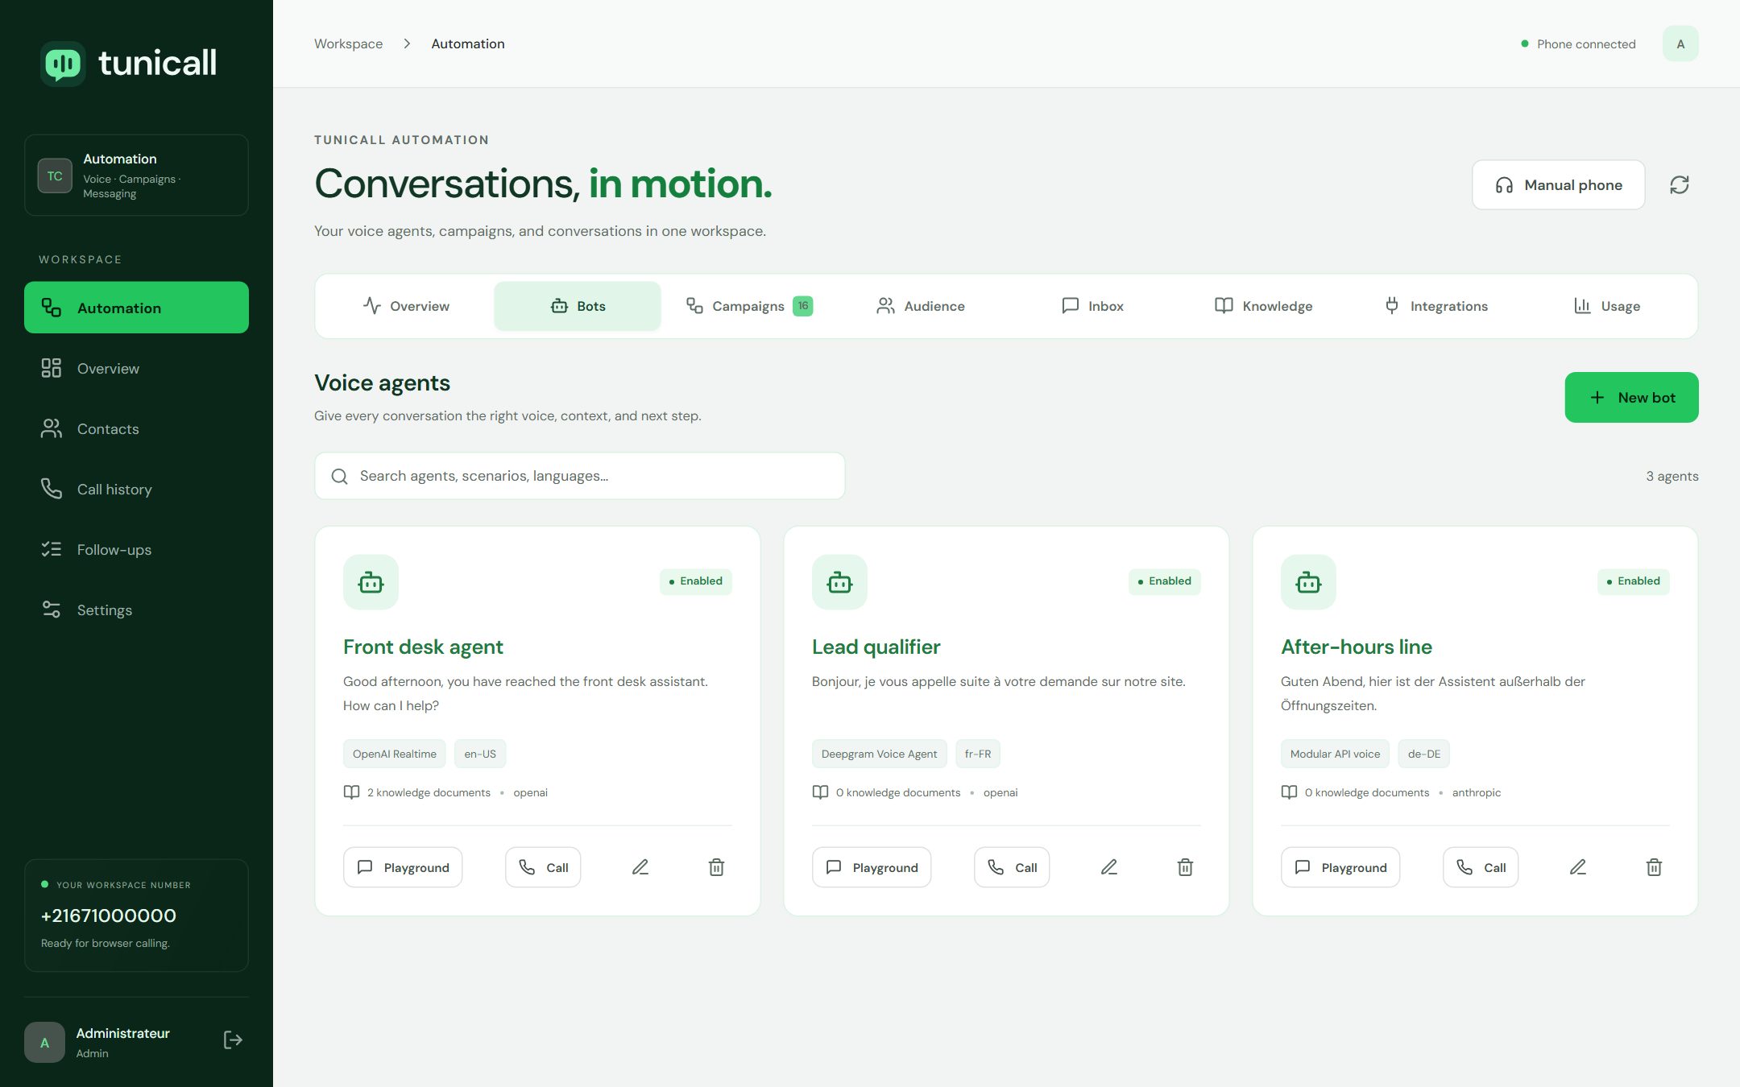Click the Front desk agent robot icon

371,582
